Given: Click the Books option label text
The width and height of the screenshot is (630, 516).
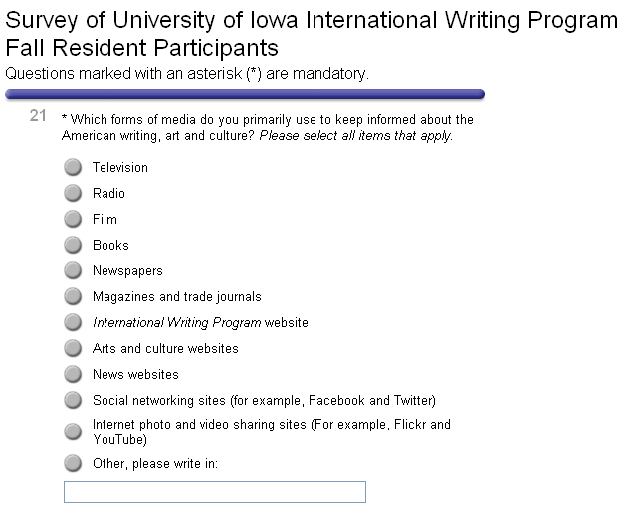Looking at the screenshot, I should tap(110, 245).
